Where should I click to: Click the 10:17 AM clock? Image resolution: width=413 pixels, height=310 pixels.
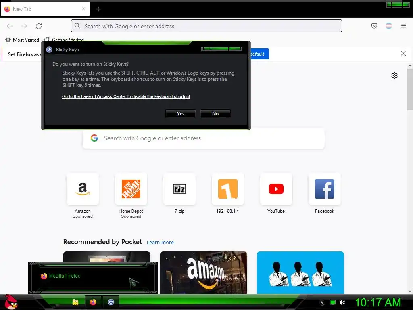coord(378,302)
